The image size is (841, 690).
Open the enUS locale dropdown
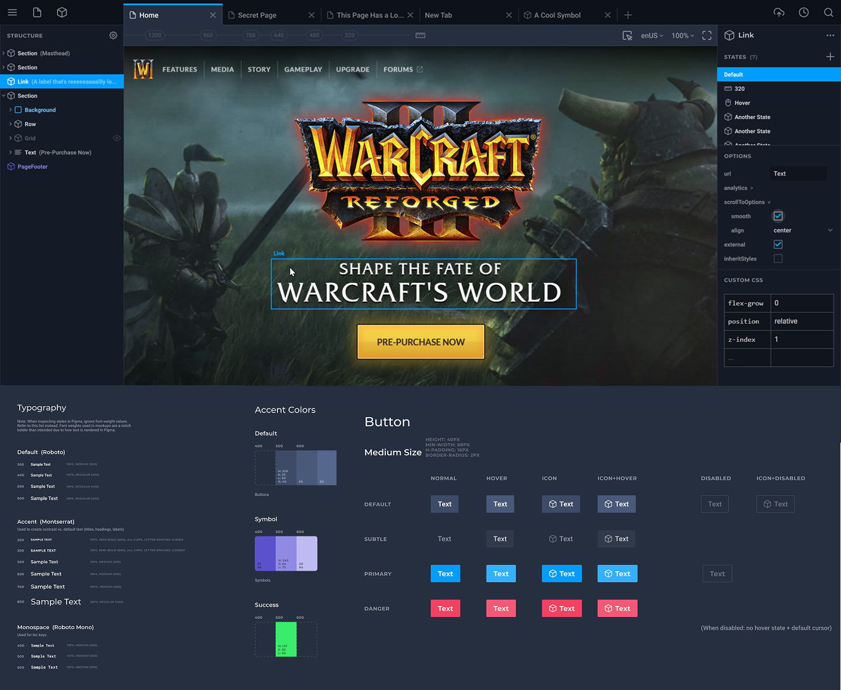(651, 35)
